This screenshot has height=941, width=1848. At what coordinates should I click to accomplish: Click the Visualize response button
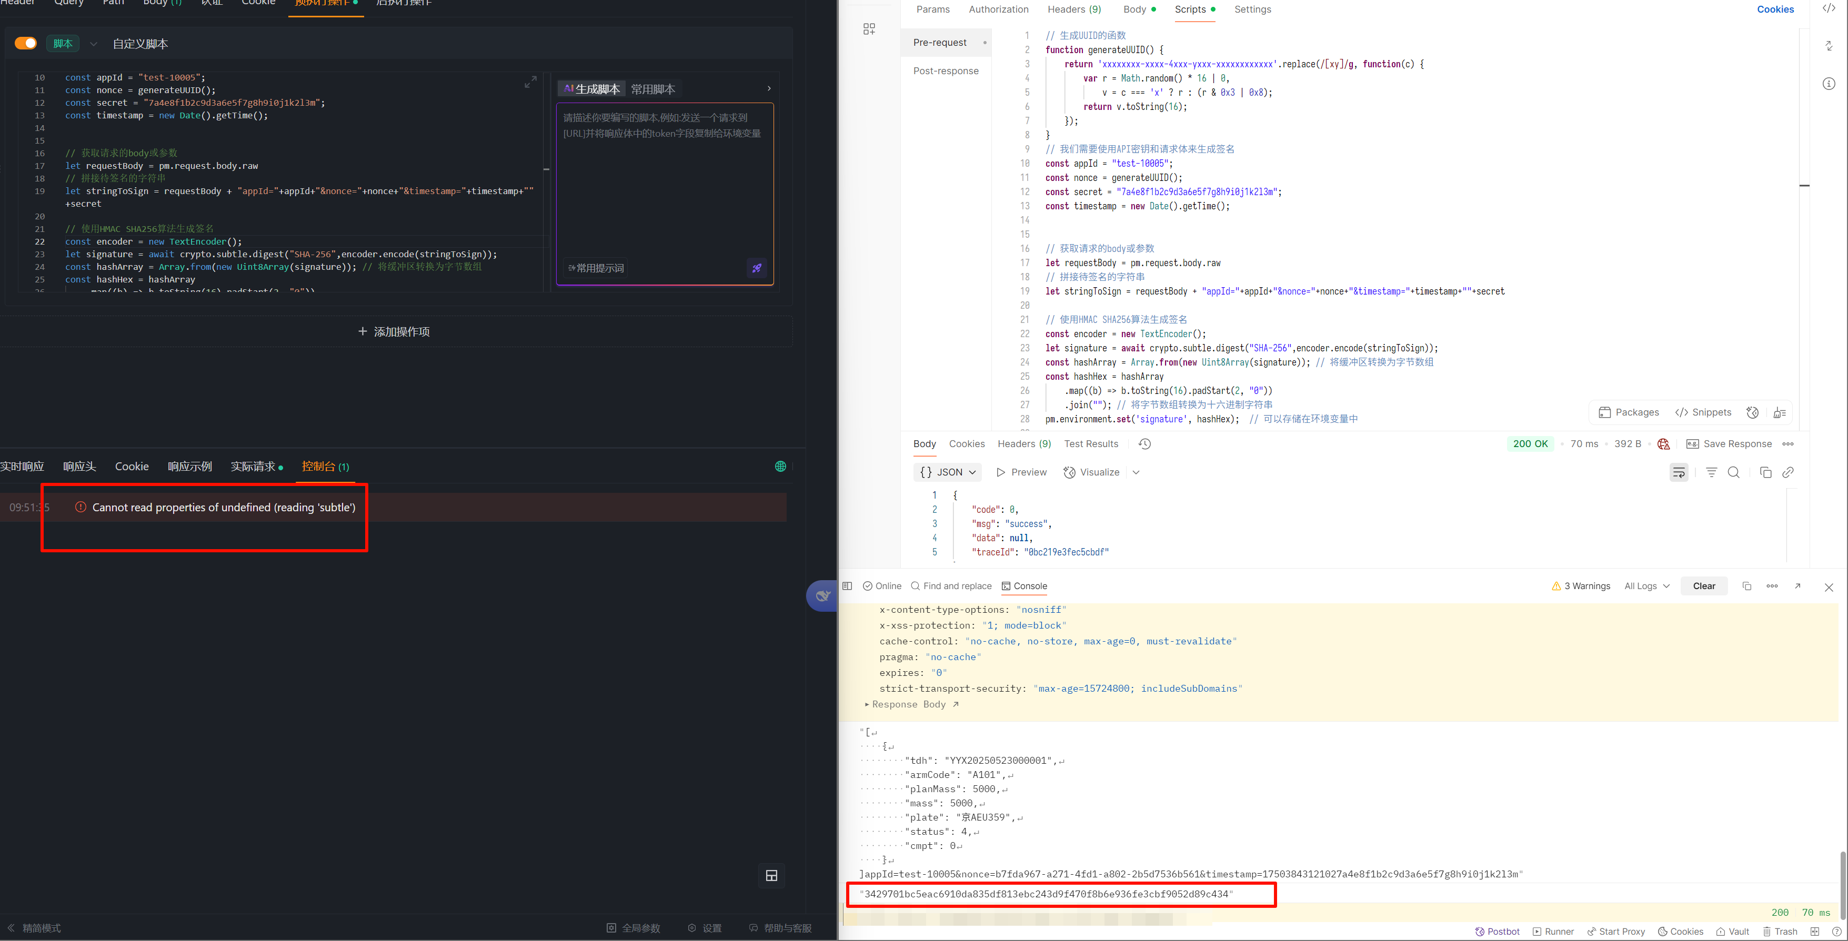1091,472
